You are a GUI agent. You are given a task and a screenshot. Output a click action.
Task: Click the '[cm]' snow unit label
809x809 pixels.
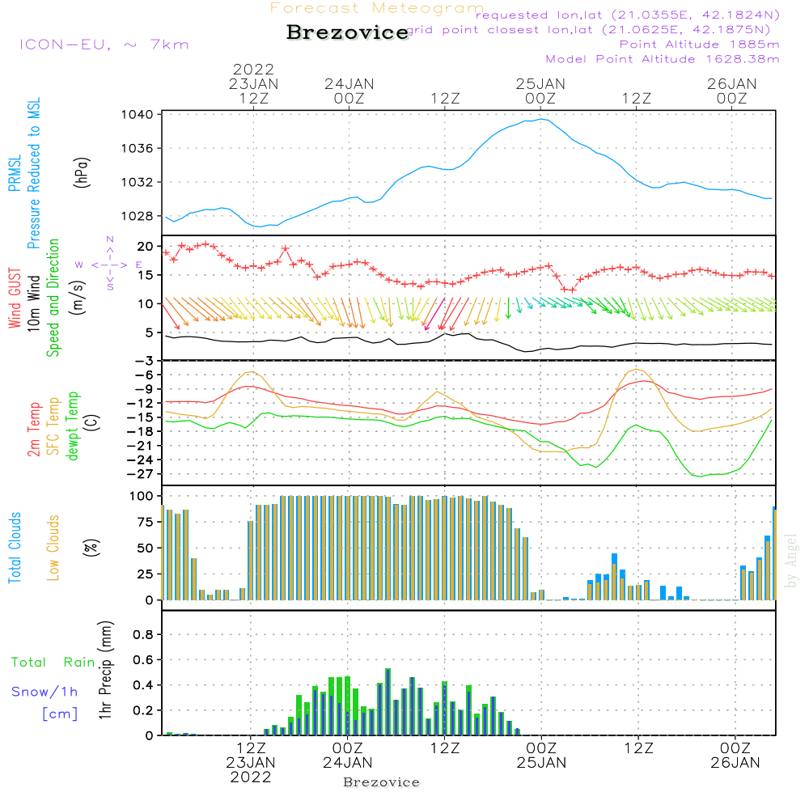click(60, 714)
